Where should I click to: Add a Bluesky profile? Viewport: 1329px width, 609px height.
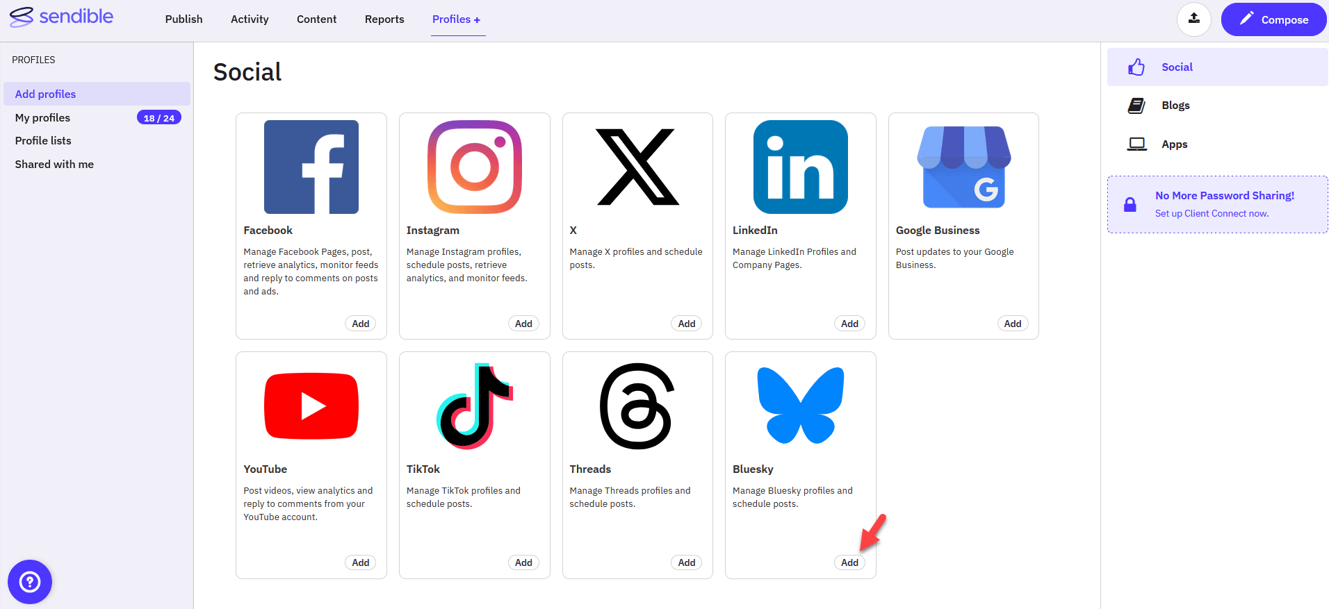coord(849,562)
